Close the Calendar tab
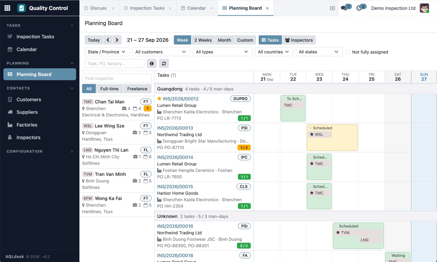The width and height of the screenshot is (437, 262). pos(211,8)
